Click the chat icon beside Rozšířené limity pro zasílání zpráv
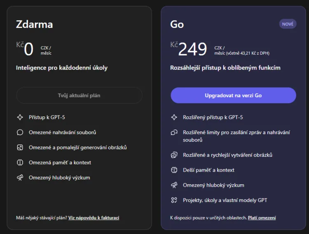The height and width of the screenshot is (234, 309). pyautogui.click(x=174, y=132)
